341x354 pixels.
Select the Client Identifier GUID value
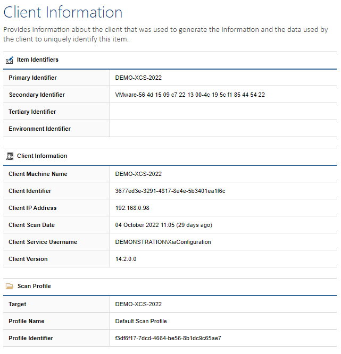click(170, 191)
